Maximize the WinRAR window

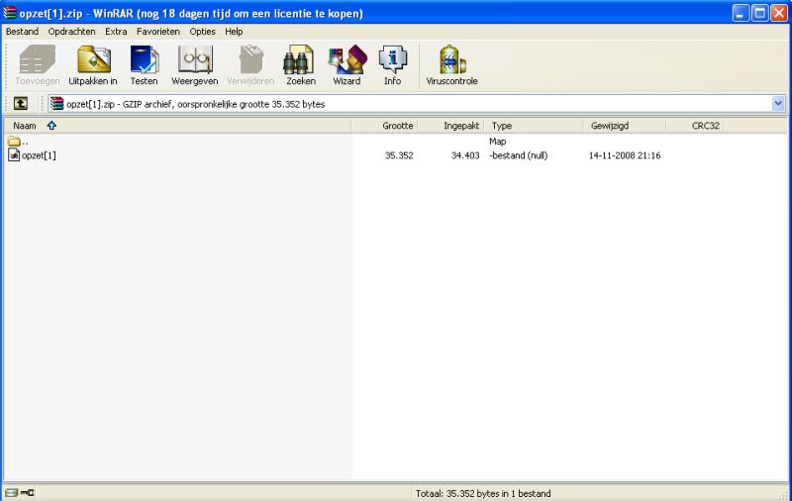pyautogui.click(x=760, y=13)
